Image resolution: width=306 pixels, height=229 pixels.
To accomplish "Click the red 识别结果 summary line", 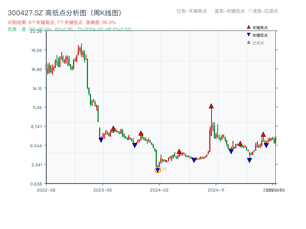I will coord(62,23).
